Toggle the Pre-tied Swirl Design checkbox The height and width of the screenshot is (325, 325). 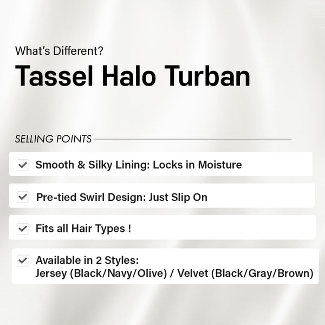click(x=23, y=197)
